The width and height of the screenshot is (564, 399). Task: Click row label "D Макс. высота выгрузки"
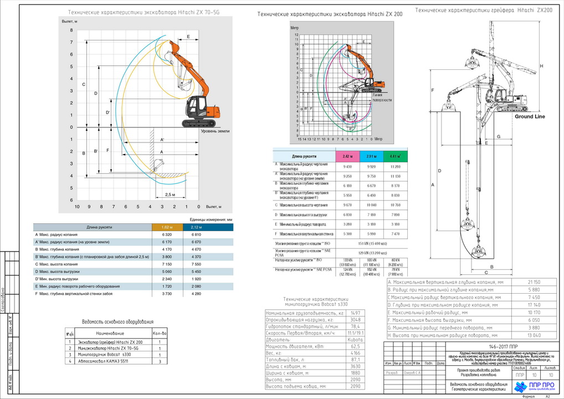tap(57, 272)
